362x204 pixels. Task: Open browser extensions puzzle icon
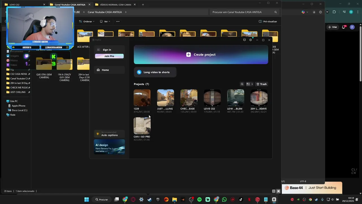point(334,12)
